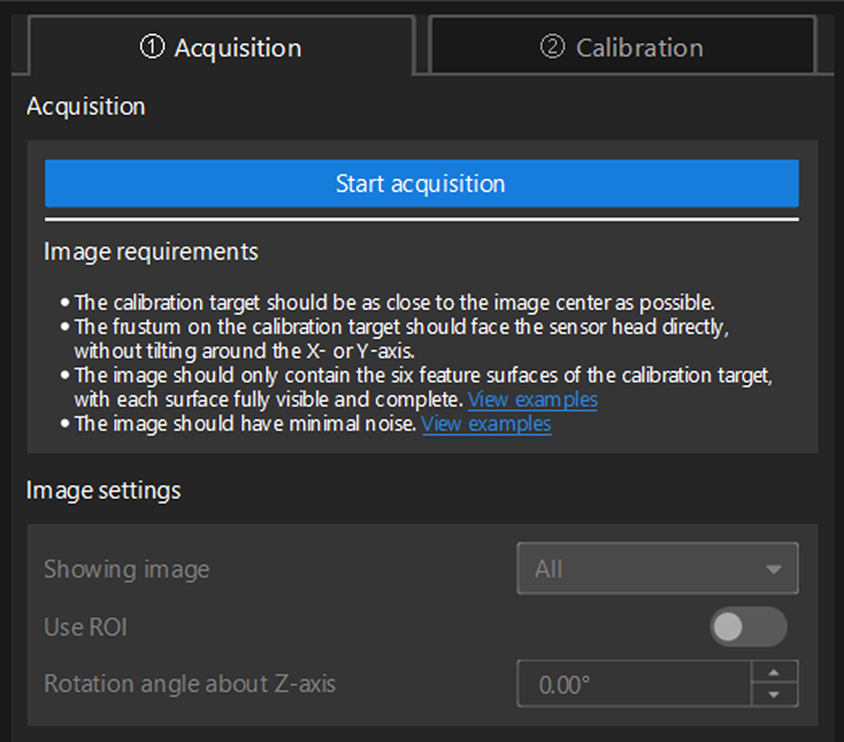Open View examples link for minimal noise
Screen dimensions: 844x742
[487, 423]
